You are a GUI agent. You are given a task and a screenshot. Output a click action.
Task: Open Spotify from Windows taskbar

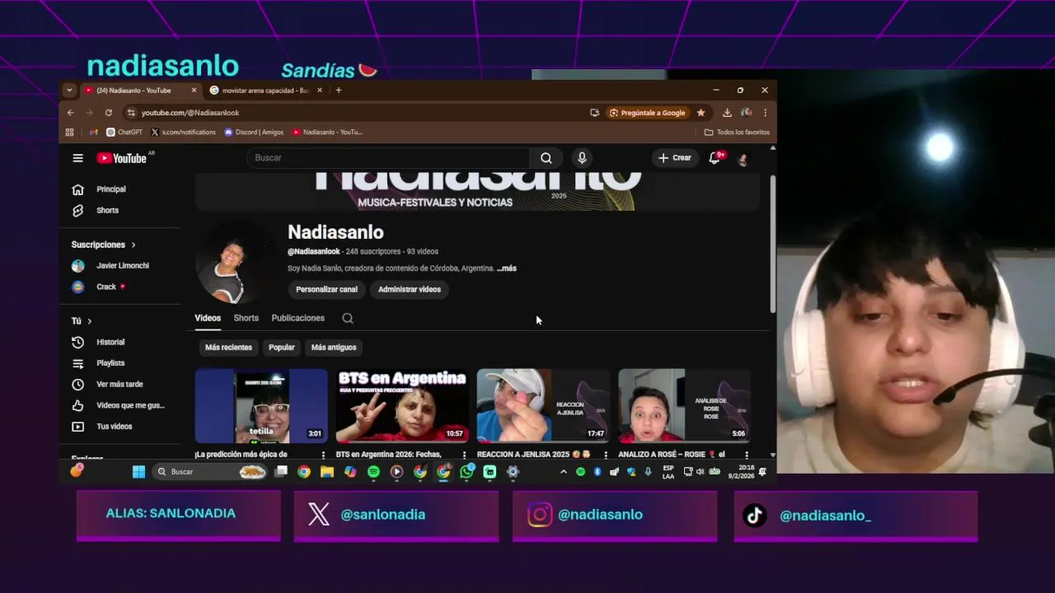point(373,472)
